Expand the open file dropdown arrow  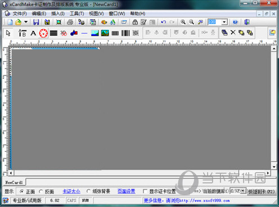tap(26, 22)
